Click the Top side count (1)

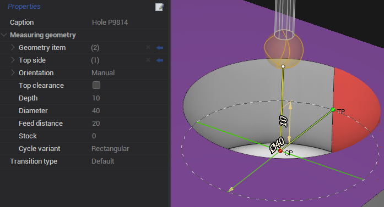pyautogui.click(x=95, y=60)
